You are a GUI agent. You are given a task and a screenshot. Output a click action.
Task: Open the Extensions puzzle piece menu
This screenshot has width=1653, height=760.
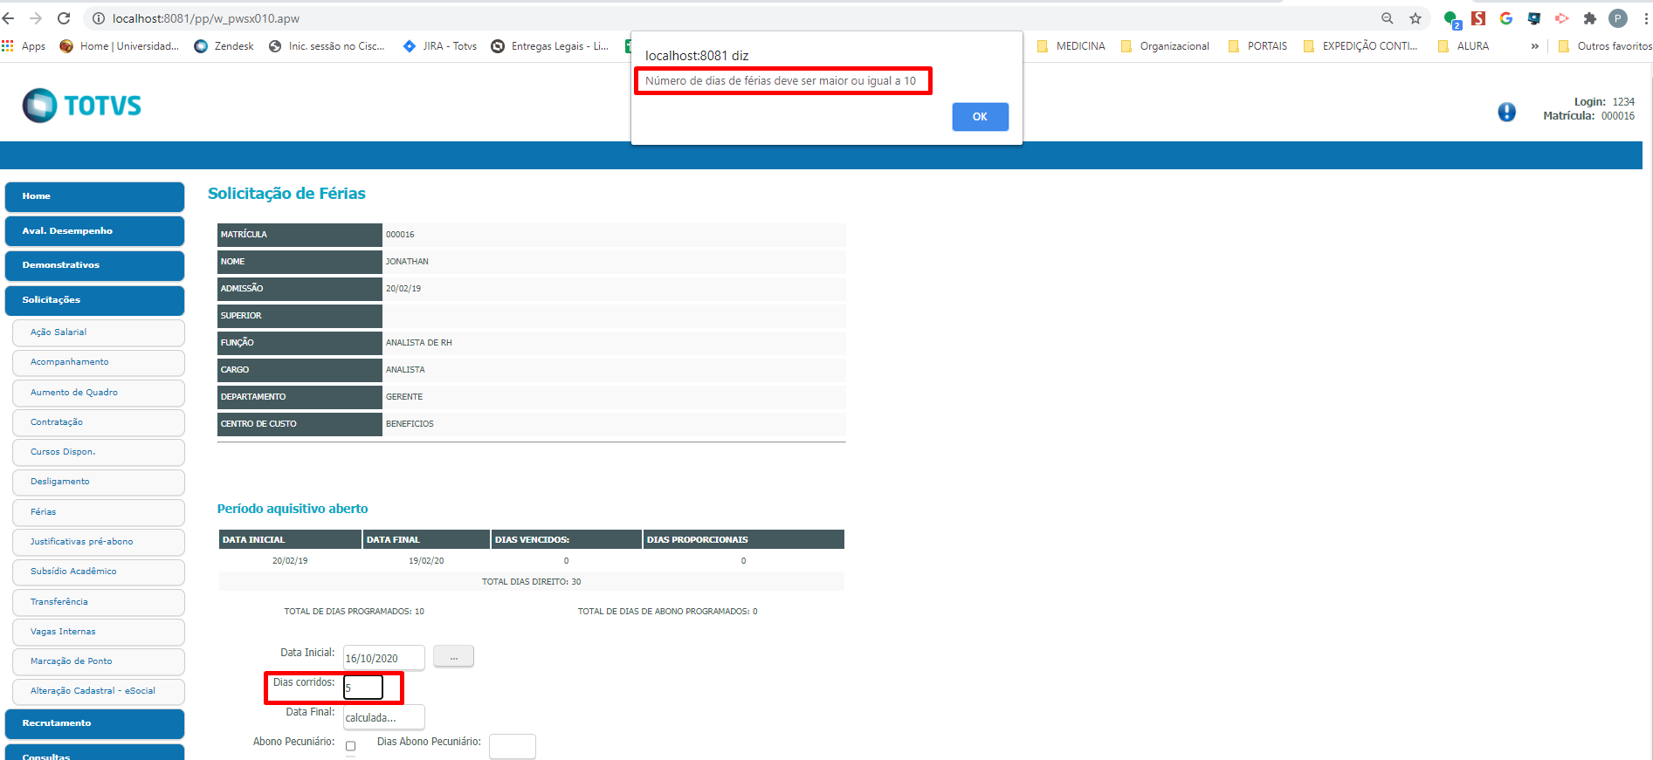1590,17
